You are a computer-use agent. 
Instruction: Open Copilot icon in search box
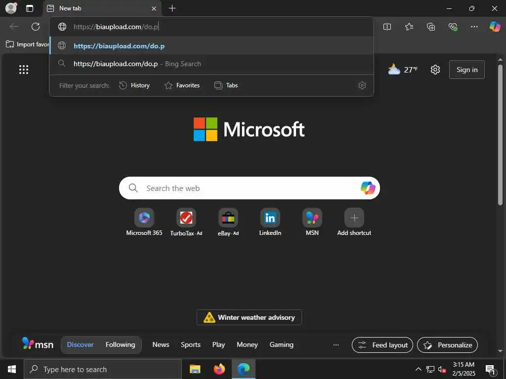(368, 188)
